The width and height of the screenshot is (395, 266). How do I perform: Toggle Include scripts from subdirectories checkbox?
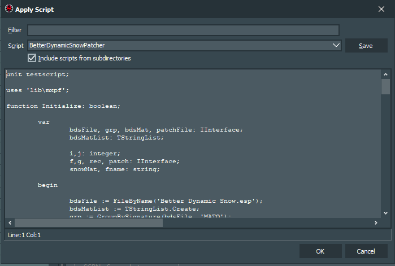coord(32,58)
